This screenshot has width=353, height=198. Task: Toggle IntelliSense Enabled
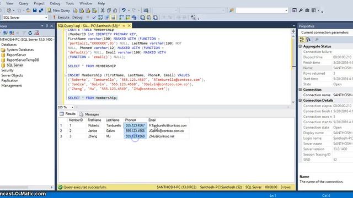pos(113,17)
